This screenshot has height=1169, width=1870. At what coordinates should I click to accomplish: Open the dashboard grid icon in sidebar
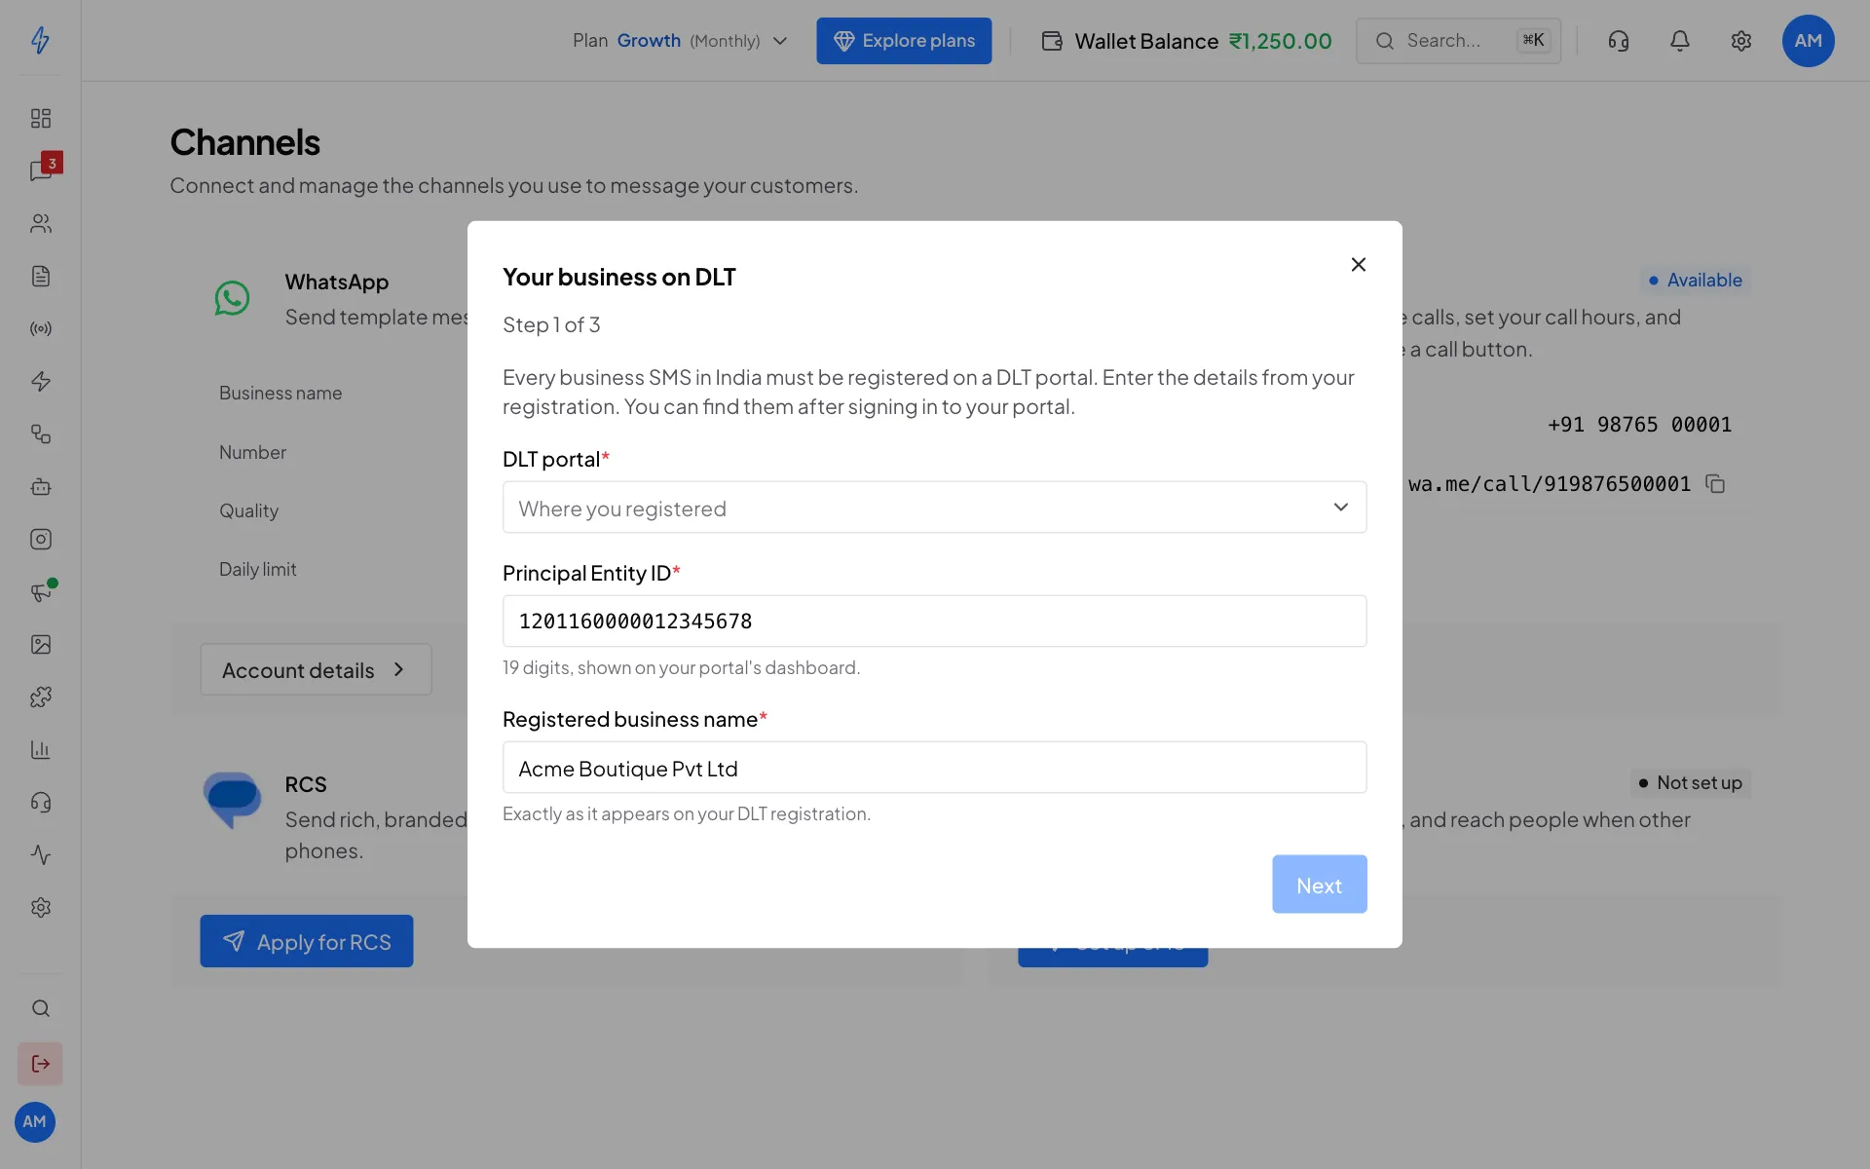pos(40,118)
